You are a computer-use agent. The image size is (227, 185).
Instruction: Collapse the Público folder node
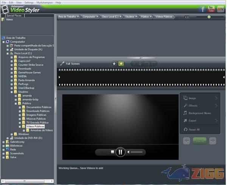coord(16,104)
